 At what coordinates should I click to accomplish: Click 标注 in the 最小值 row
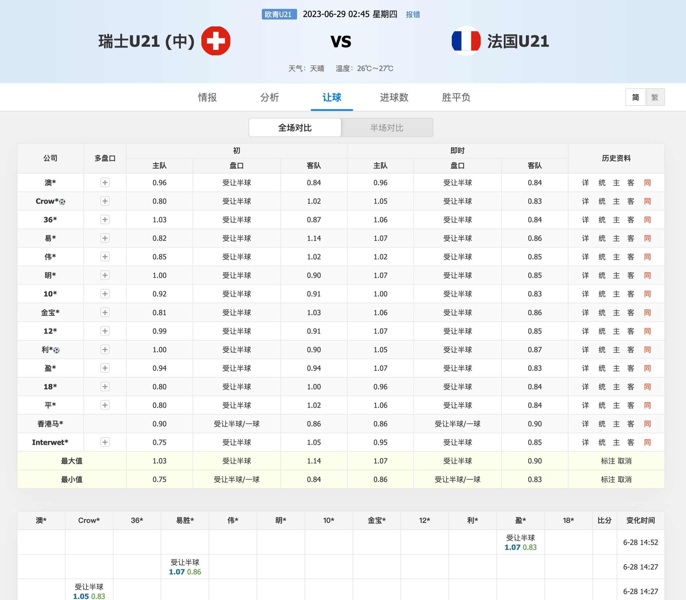pyautogui.click(x=608, y=480)
